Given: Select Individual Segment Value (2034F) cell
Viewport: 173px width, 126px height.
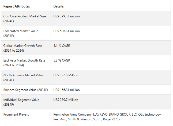Looking at the screenshot, I should coord(21,102).
